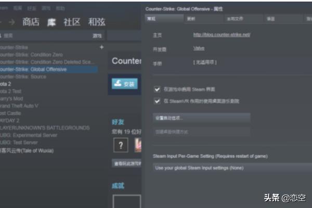The width and height of the screenshot is (312, 208).
Task: Click the blue 安装 install button
Action: tap(125, 84)
